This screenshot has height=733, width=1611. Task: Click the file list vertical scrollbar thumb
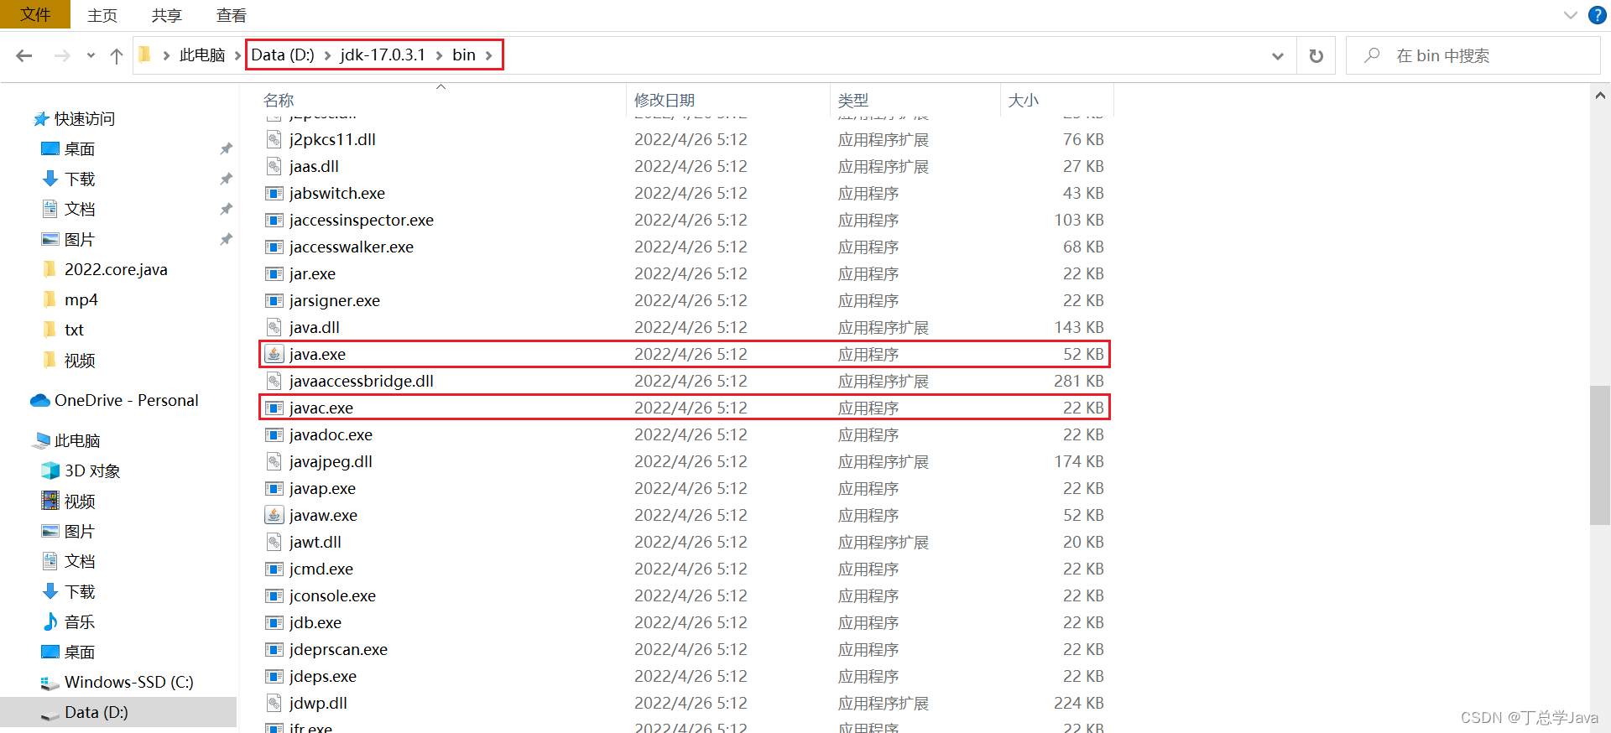pyautogui.click(x=1599, y=455)
